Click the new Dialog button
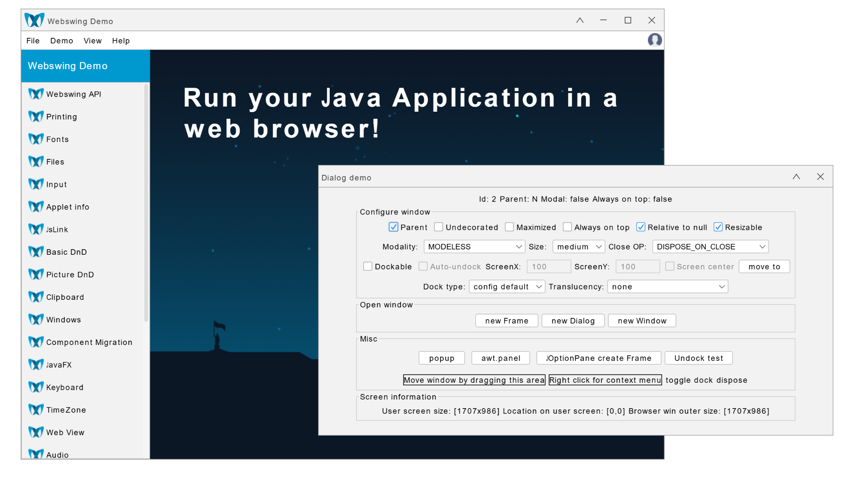 573,321
